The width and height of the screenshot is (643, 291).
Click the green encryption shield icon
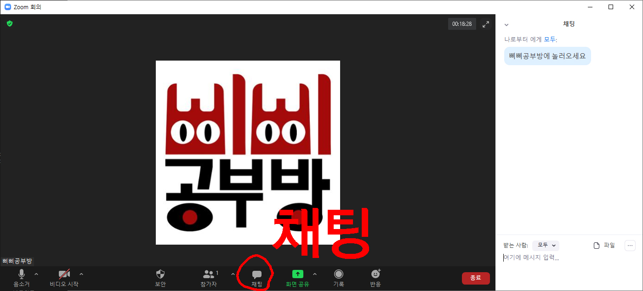(10, 23)
